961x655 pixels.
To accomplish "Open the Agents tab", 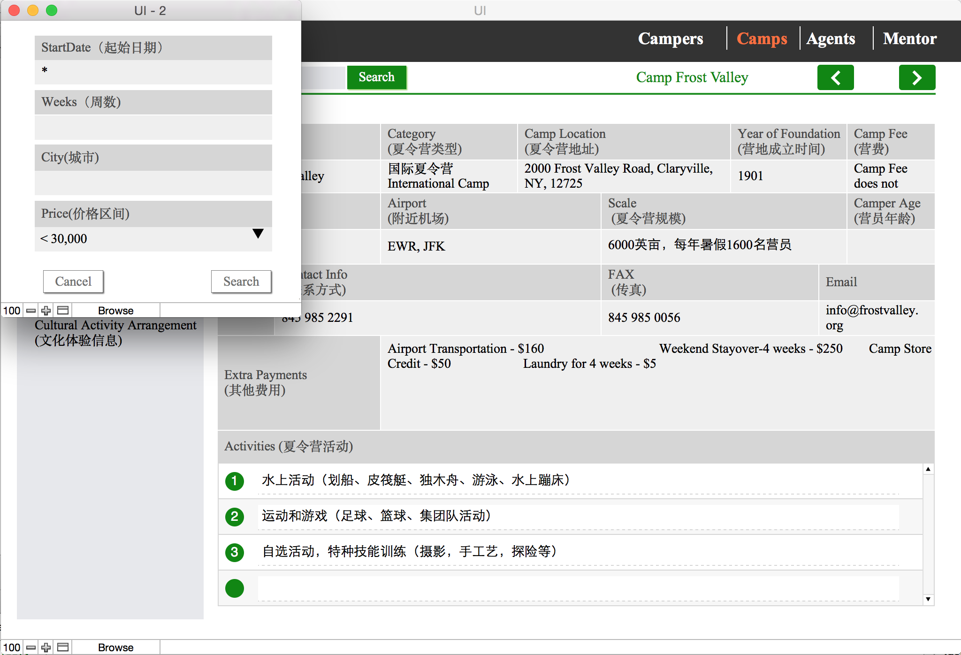I will [831, 38].
